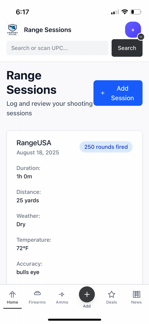Tap the Firearms icon in bottom bar
Image resolution: width=149 pixels, height=324 pixels.
pyautogui.click(x=37, y=293)
